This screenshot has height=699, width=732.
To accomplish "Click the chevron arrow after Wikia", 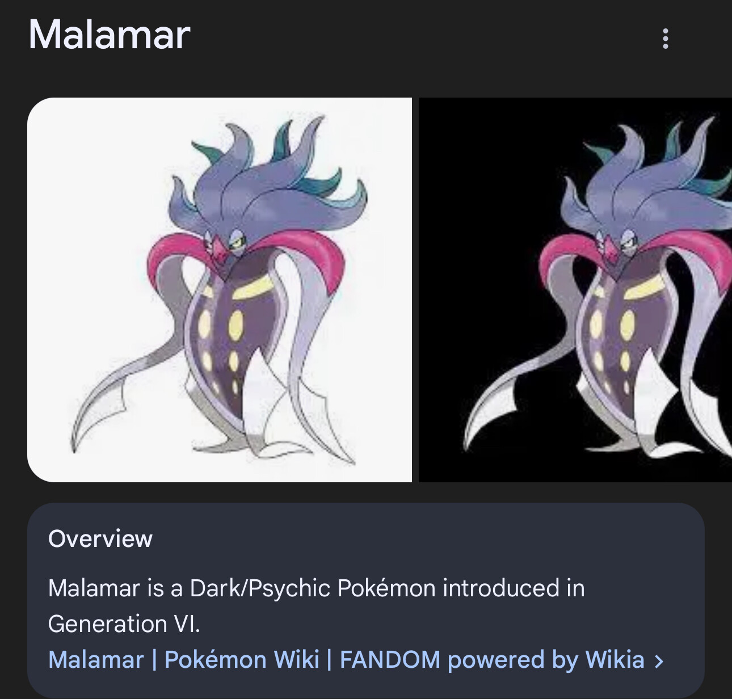I will point(659,661).
